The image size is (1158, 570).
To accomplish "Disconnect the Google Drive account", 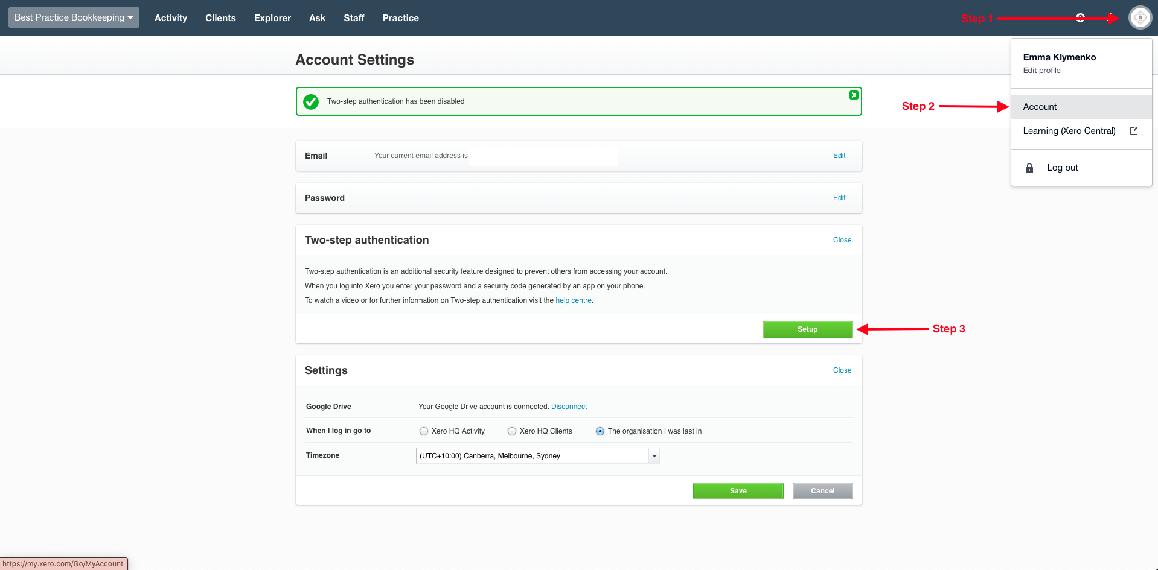I will (569, 407).
